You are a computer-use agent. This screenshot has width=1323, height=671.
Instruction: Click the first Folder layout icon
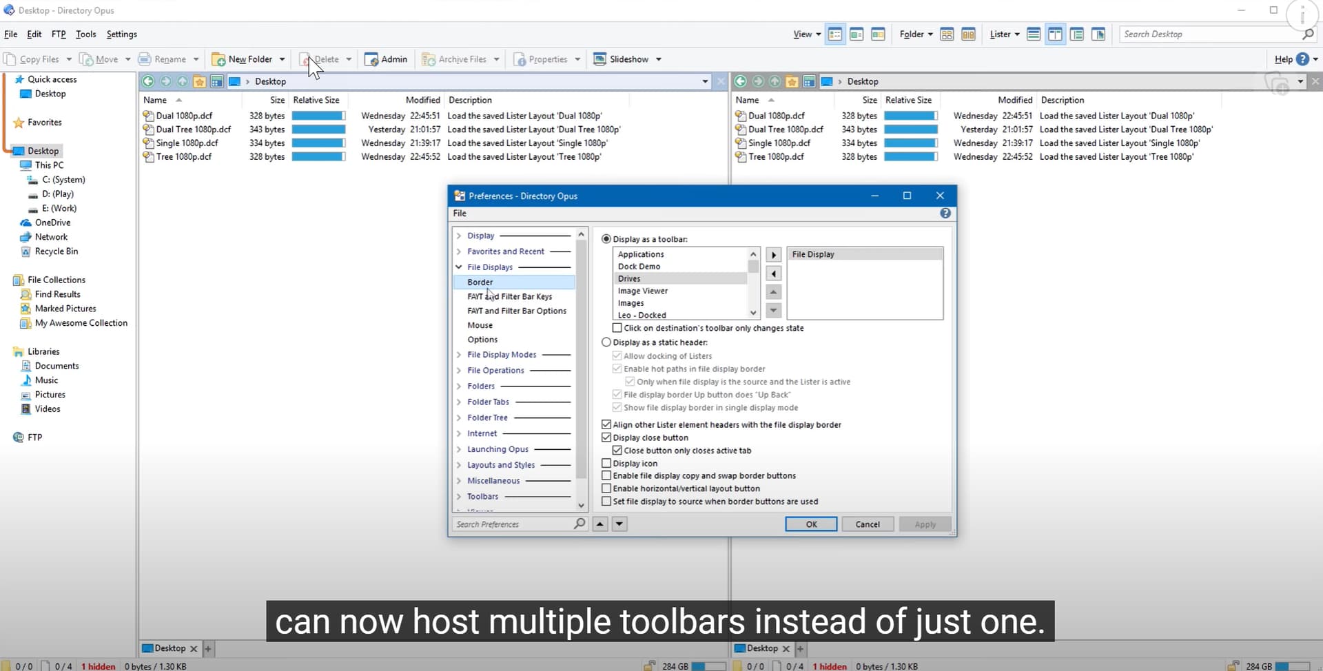click(947, 34)
